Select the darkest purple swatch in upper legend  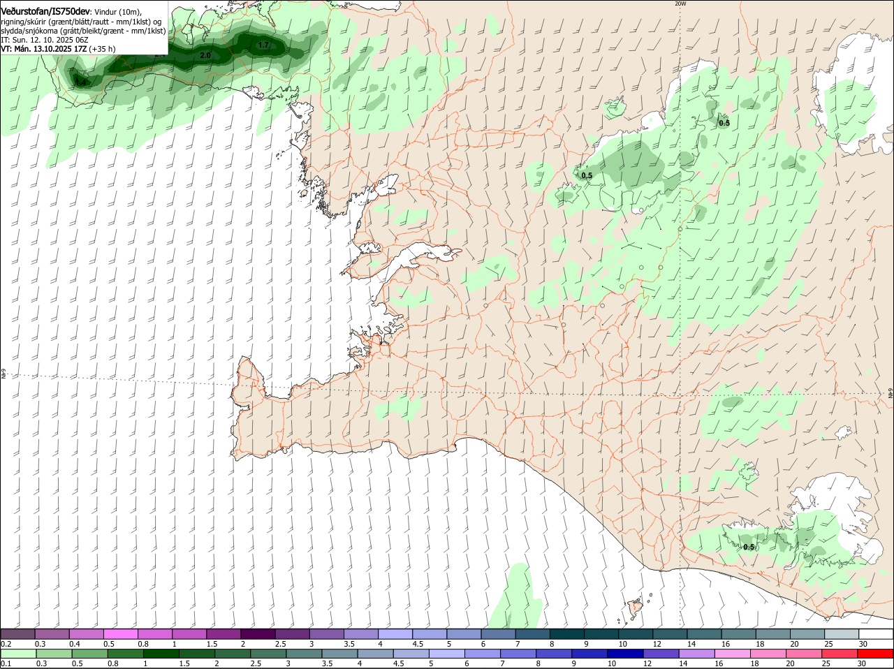tap(257, 634)
